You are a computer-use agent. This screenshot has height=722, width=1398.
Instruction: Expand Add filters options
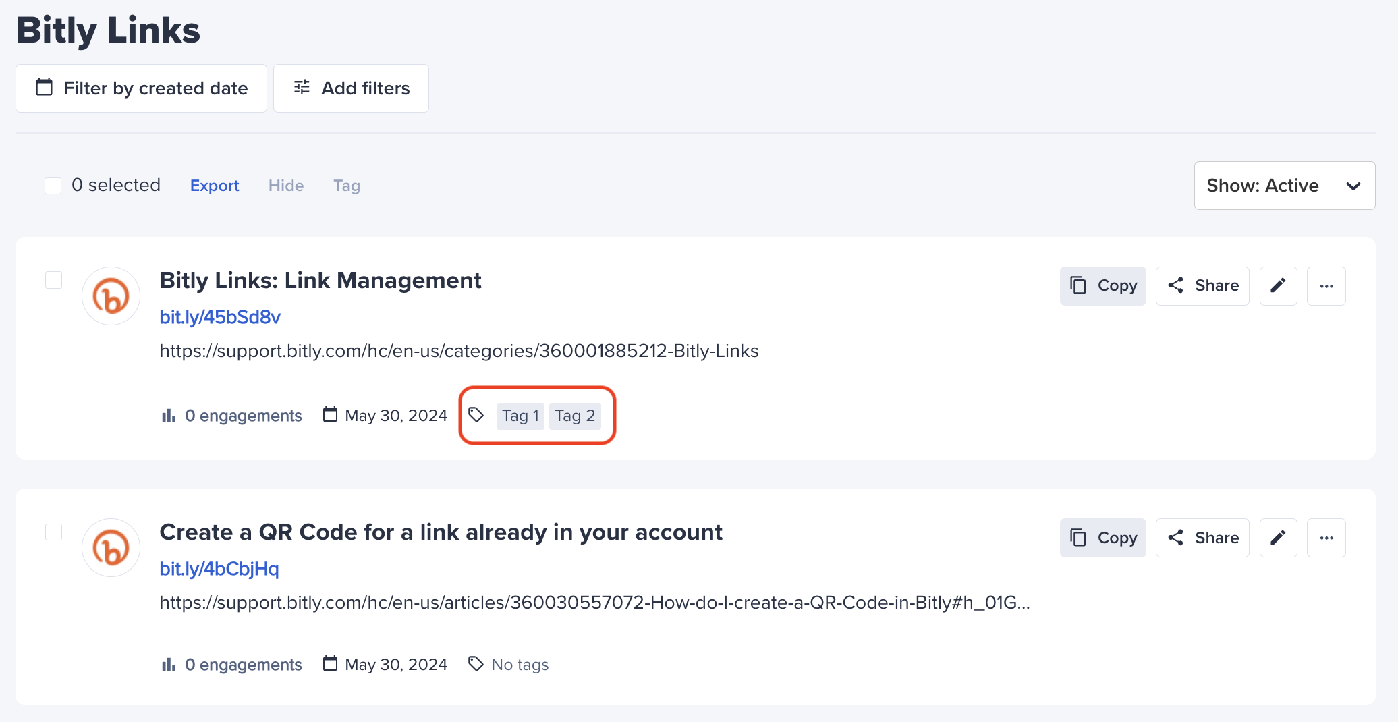click(x=351, y=88)
